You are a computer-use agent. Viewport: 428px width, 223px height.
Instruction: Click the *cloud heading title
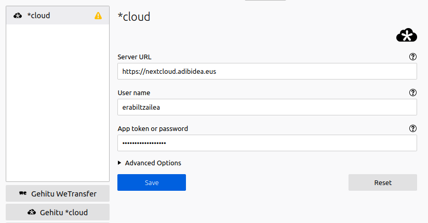click(134, 17)
